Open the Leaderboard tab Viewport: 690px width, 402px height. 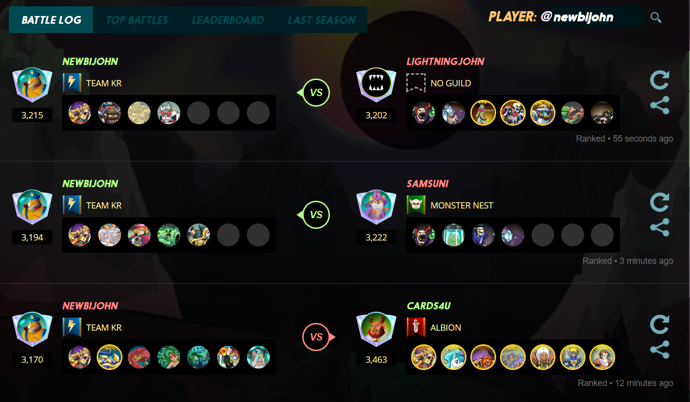click(228, 20)
